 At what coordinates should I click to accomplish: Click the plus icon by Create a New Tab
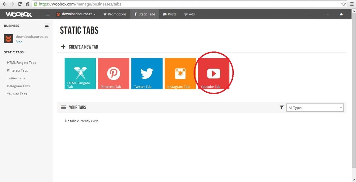click(63, 47)
